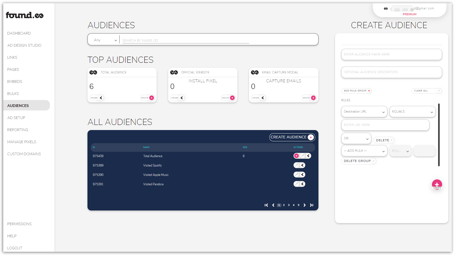Edit the Visited Pandora audience

296,184
